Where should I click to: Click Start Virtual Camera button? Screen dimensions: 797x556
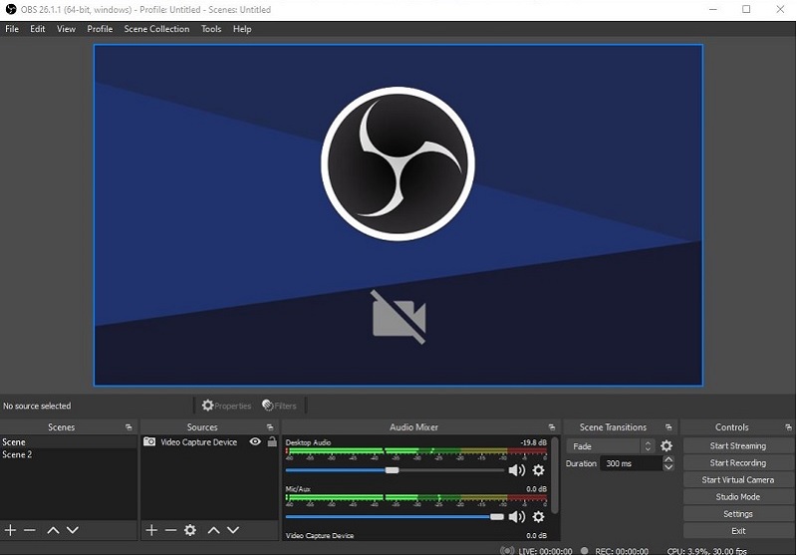(738, 479)
